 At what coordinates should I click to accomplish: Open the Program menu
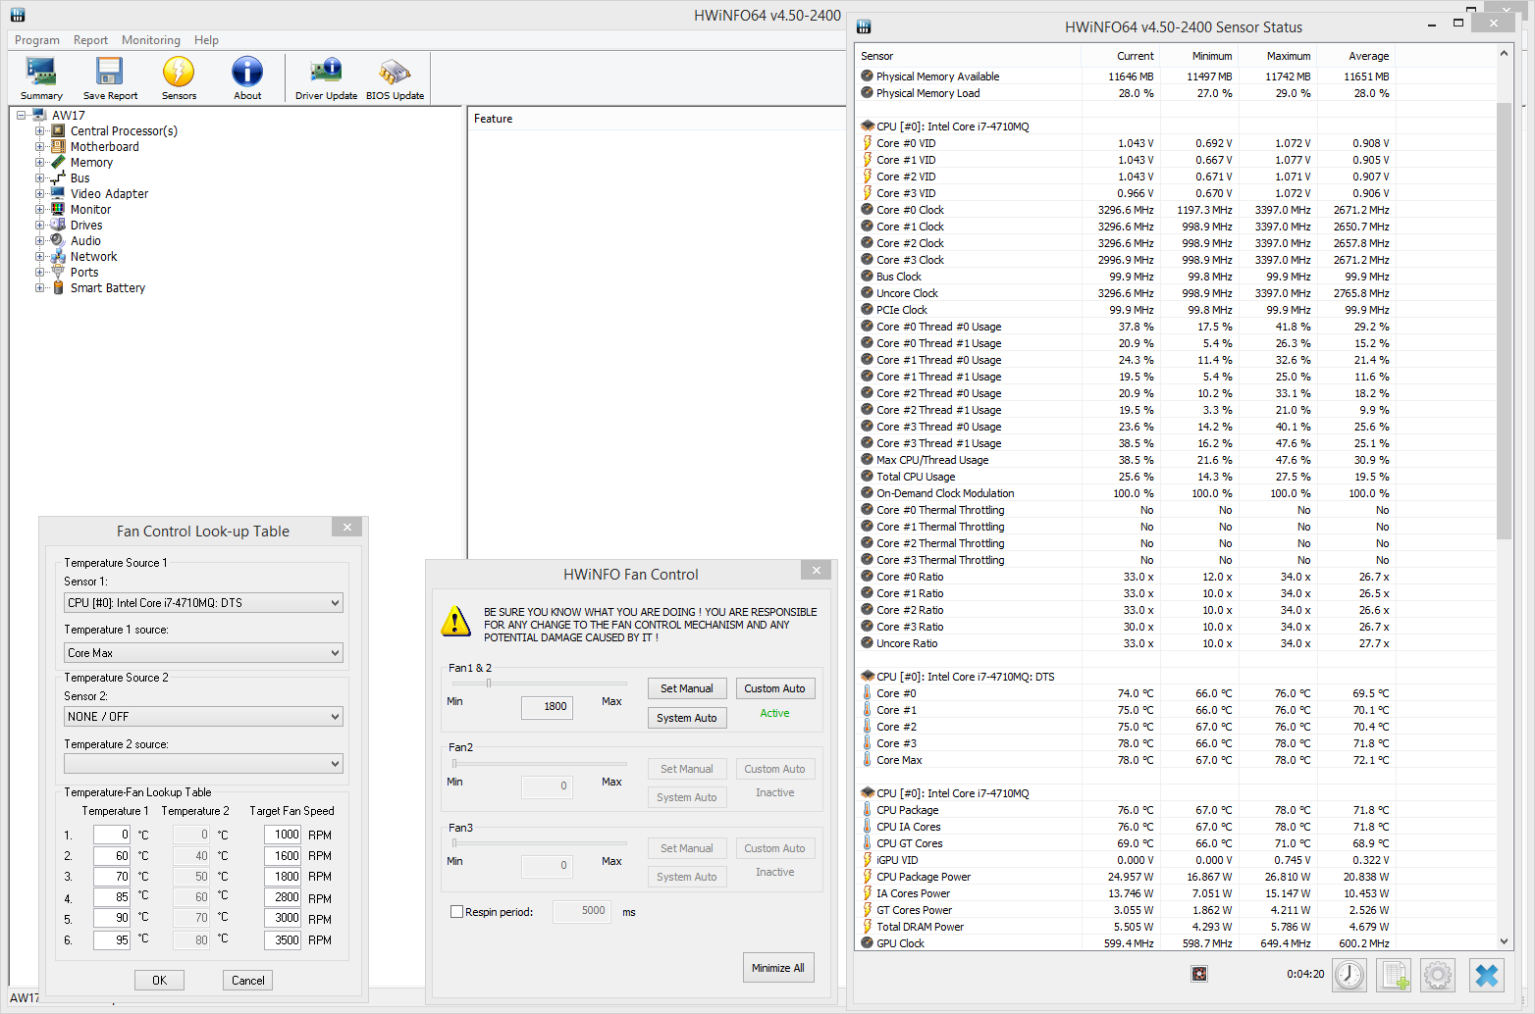pyautogui.click(x=37, y=40)
